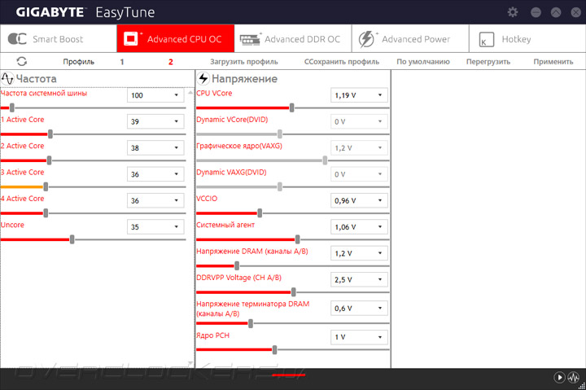This screenshot has width=586, height=390.
Task: Click the Профиль label
Action: [x=78, y=62]
